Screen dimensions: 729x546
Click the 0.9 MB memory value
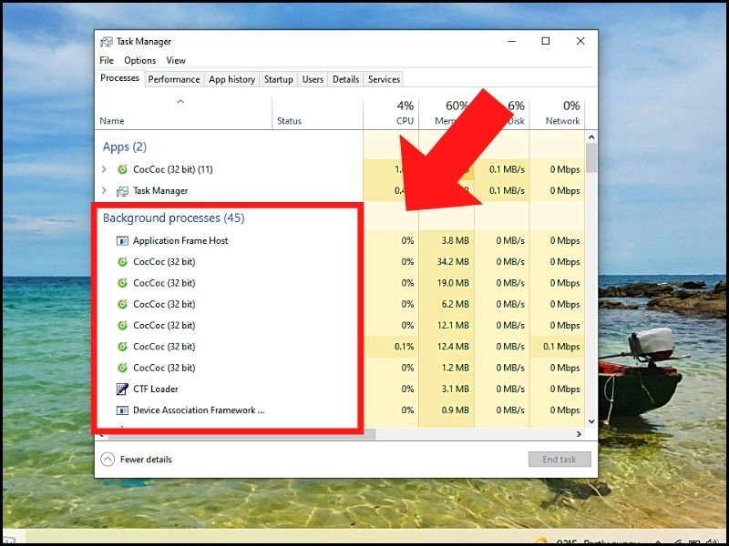456,410
